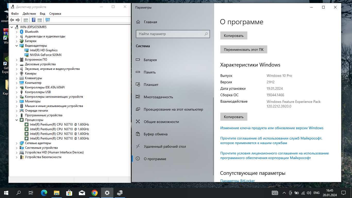Click the Forward arrow in Device Manager toolbar
Screen dimensions: 352x198
[x=18, y=20]
